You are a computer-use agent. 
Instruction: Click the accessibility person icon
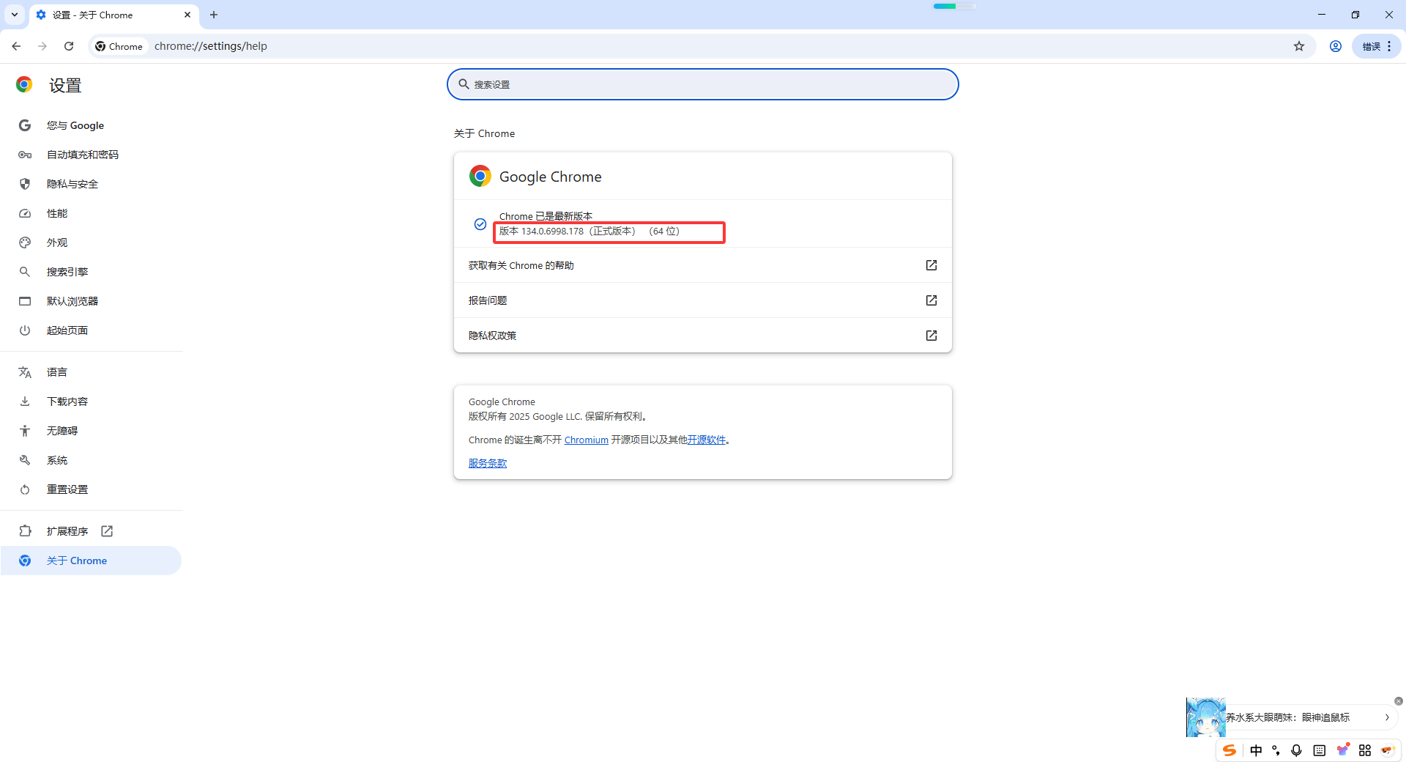click(25, 431)
